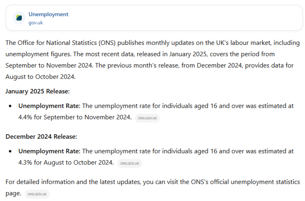Click bold 'Unemployment Rate:' label under December release

point(50,151)
